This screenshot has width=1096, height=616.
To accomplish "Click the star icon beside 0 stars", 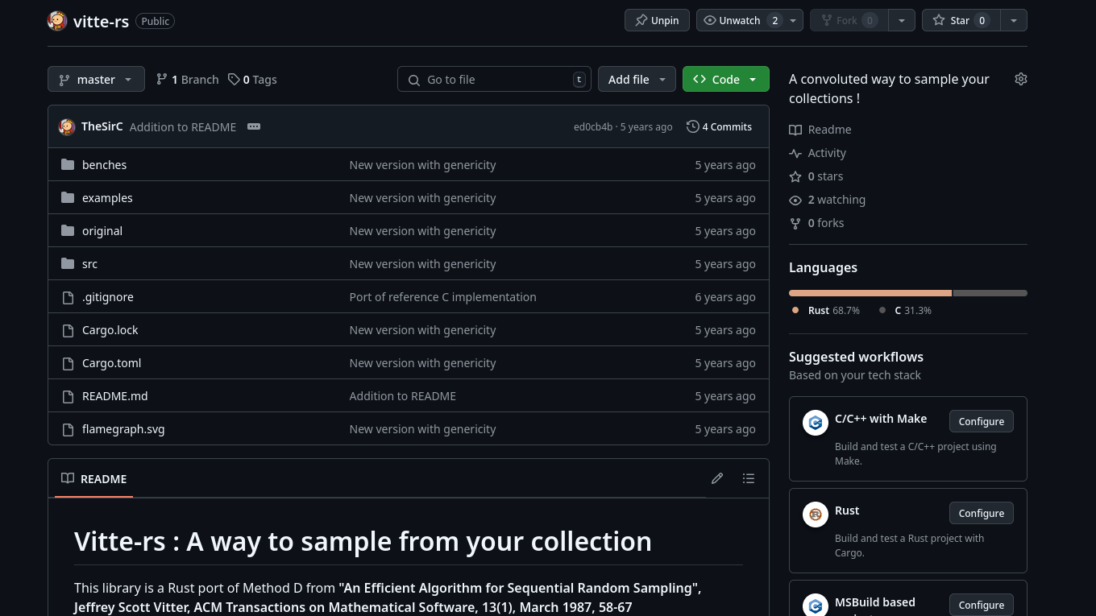I will click(x=795, y=176).
